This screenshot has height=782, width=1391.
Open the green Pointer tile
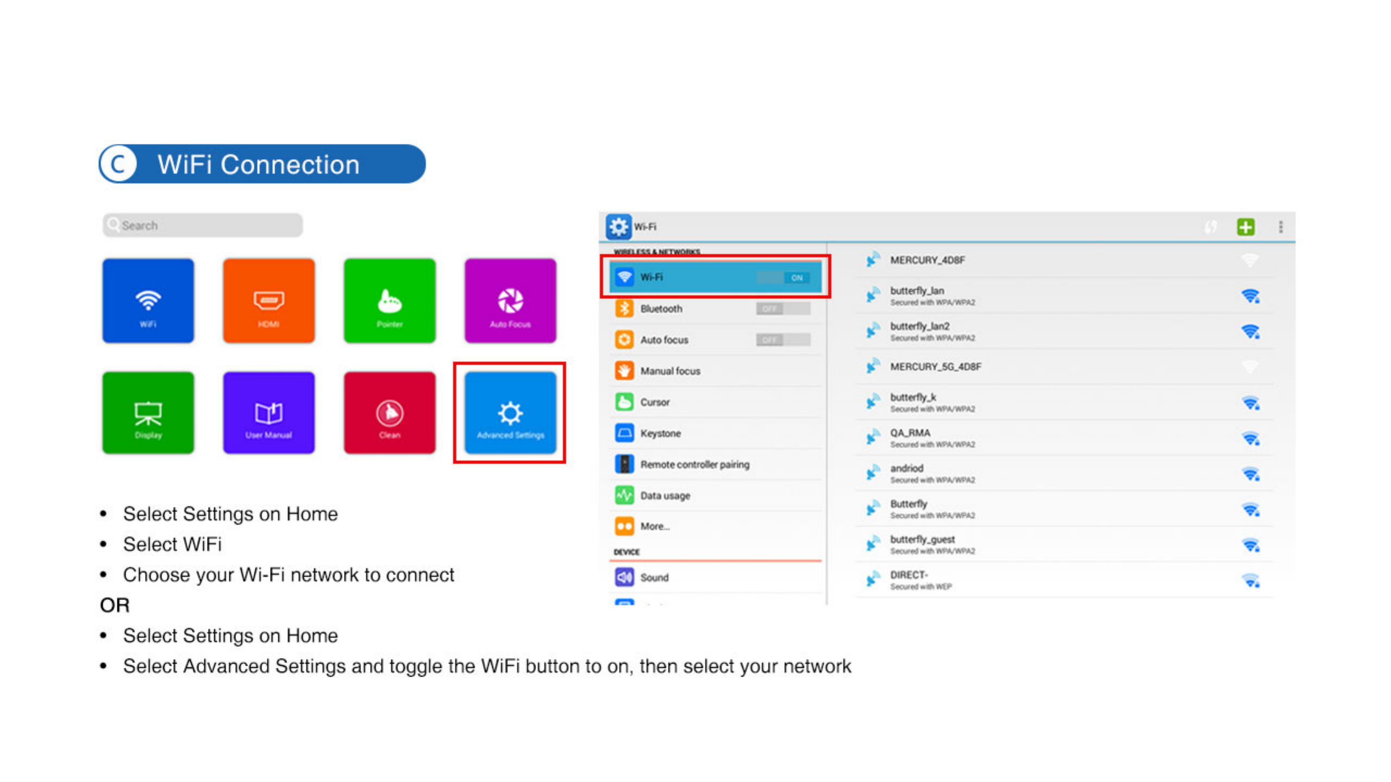pyautogui.click(x=389, y=301)
